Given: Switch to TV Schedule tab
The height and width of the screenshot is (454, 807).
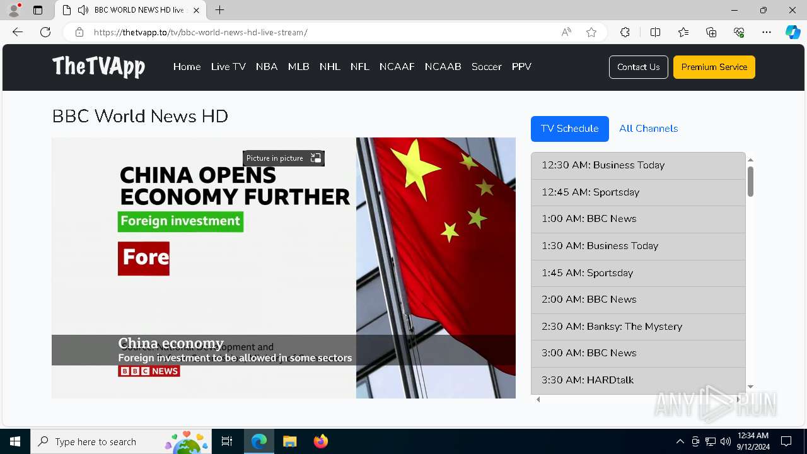Looking at the screenshot, I should pos(570,129).
